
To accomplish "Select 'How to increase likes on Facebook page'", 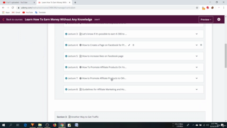I will [103, 56].
